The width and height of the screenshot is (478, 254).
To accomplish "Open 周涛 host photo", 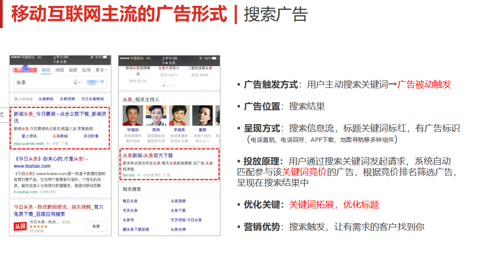I will [x=156, y=116].
